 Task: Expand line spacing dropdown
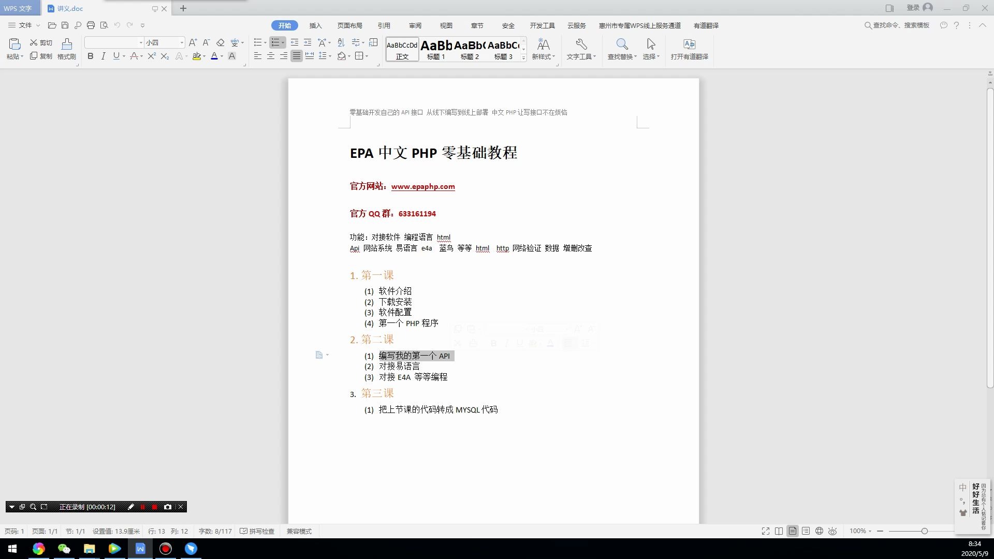[x=330, y=56]
